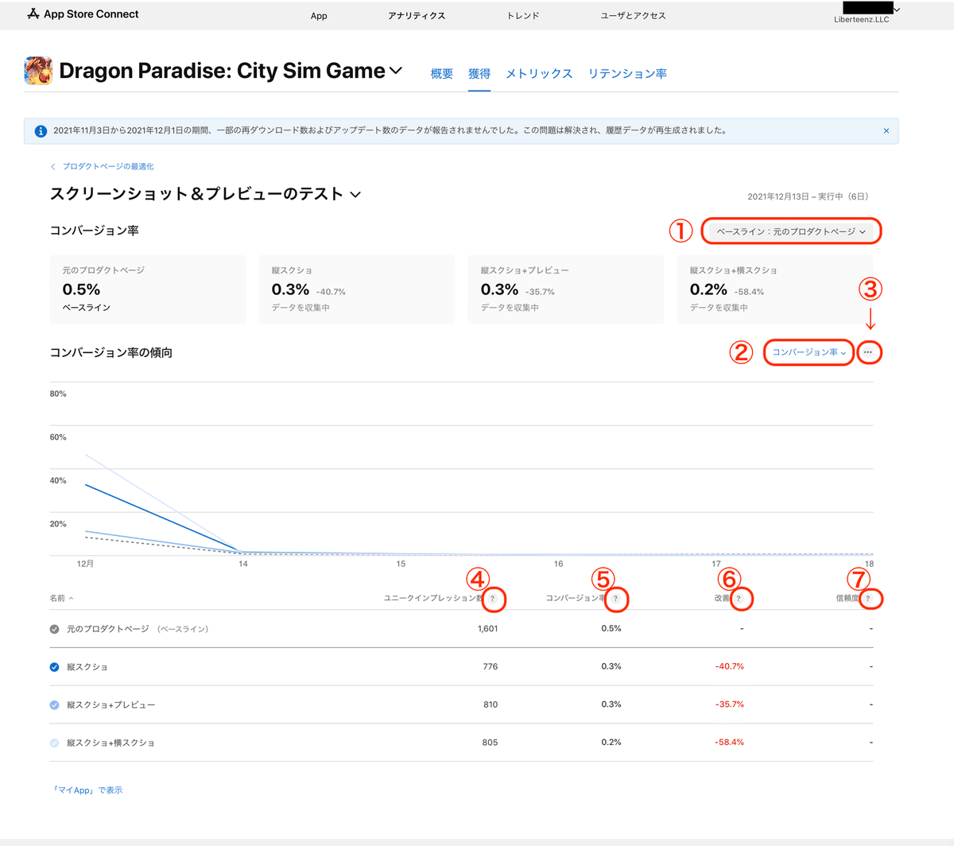Toggle the 元のプロダクトページ row checkbox
The image size is (954, 846).
point(54,629)
